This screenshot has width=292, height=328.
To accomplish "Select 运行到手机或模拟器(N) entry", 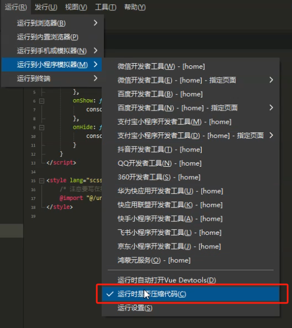I will (x=52, y=51).
